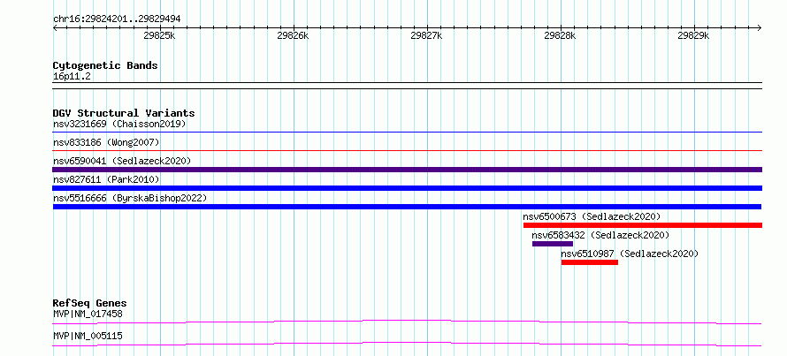Click the 16p11.2 cytogenetic band bar
The width and height of the screenshot is (787, 356).
tap(407, 86)
